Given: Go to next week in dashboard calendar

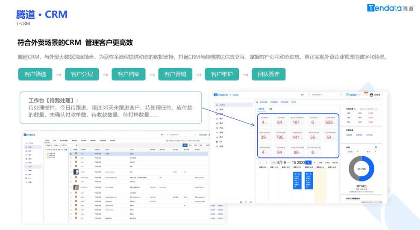Looking at the screenshot, I should [266, 162].
